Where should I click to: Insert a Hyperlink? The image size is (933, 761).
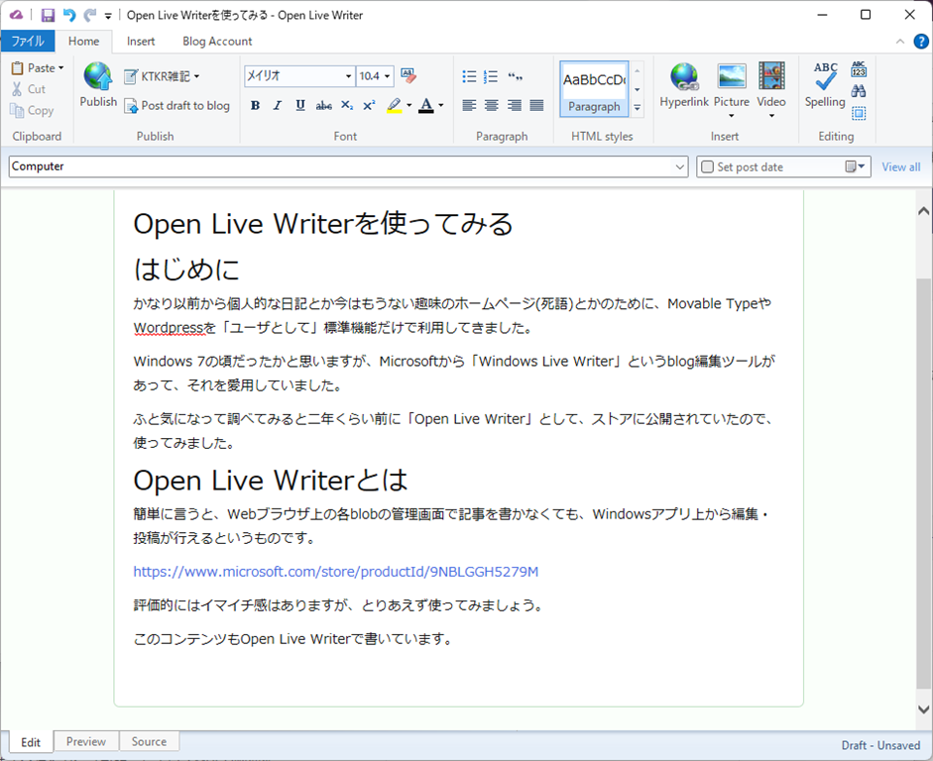684,85
